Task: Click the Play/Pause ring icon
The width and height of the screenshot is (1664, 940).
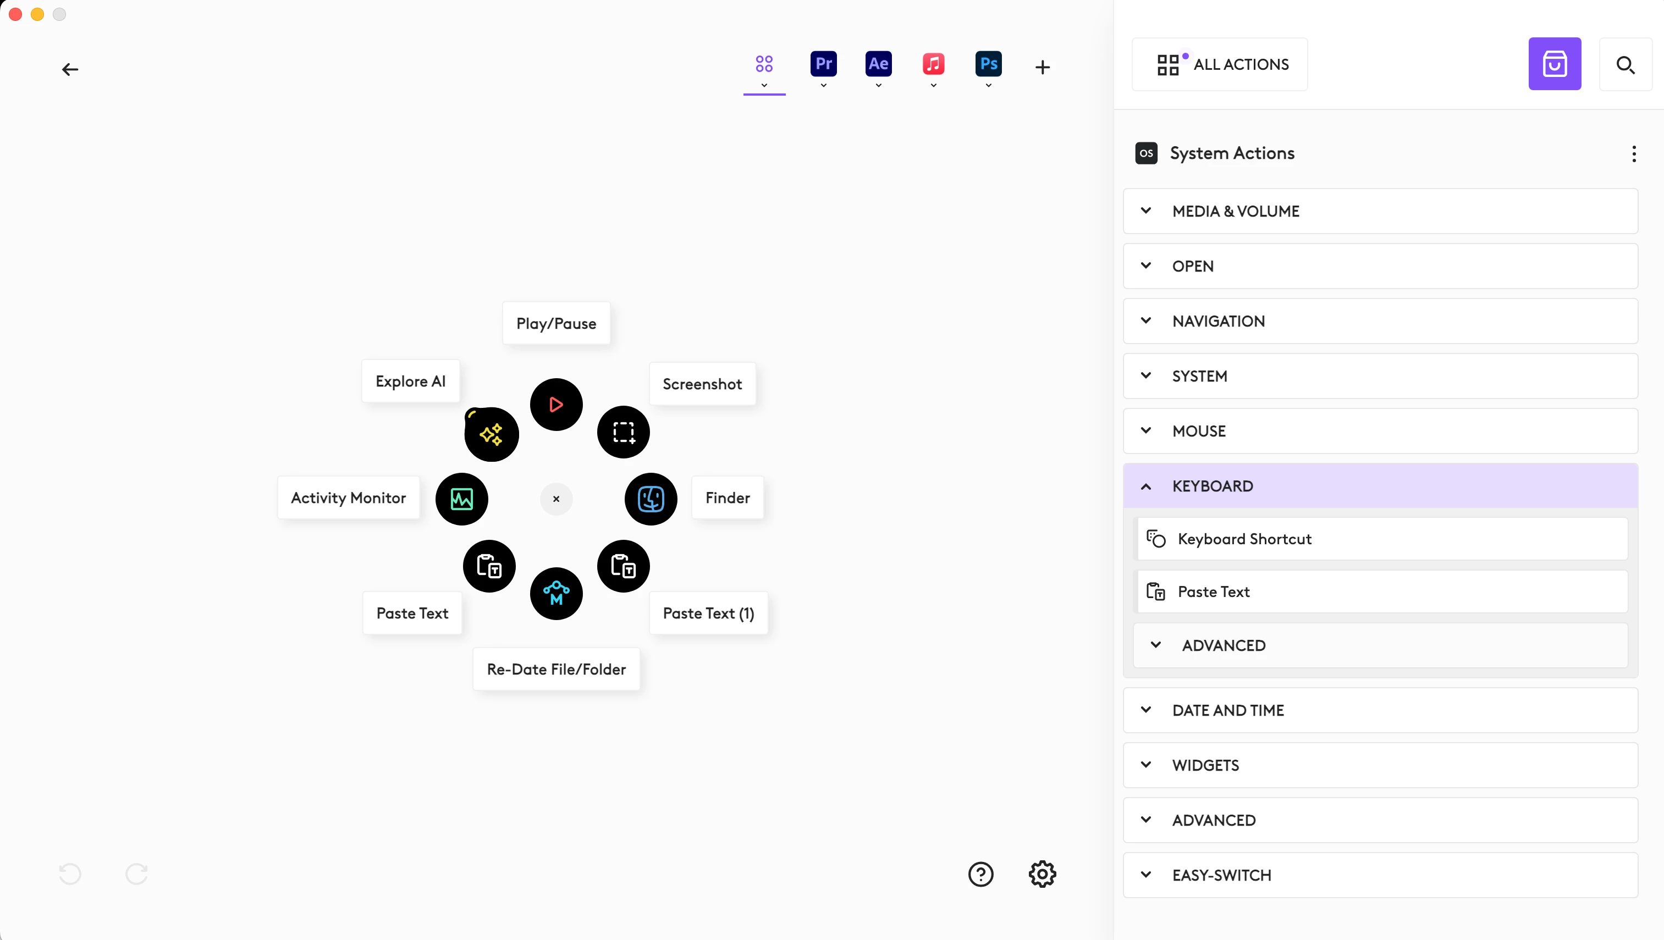Action: click(x=556, y=405)
